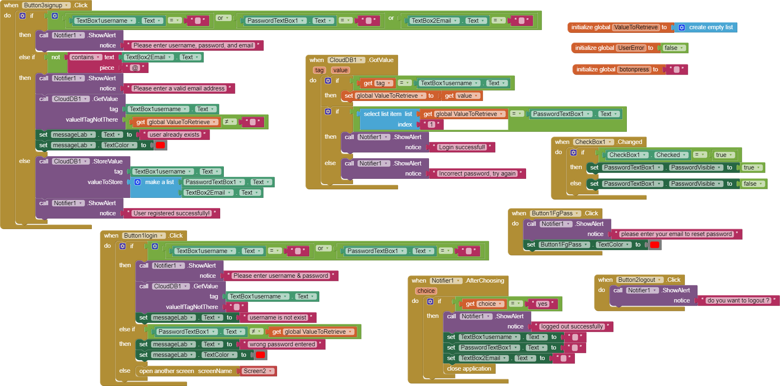Image resolution: width=780 pixels, height=386 pixels.
Task: Click the if-block gear in Button1login.Click
Action: coord(123,246)
